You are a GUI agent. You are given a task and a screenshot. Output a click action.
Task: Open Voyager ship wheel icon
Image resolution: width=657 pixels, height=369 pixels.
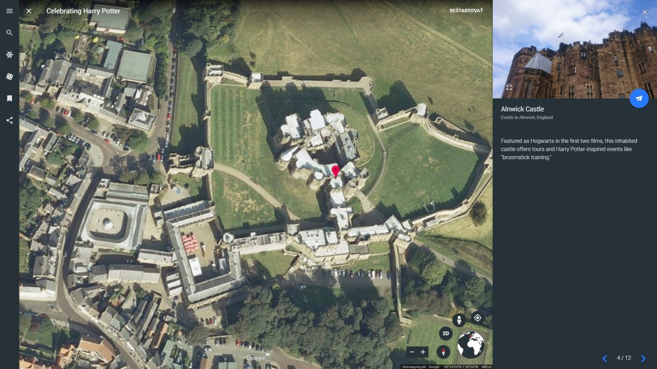click(9, 55)
